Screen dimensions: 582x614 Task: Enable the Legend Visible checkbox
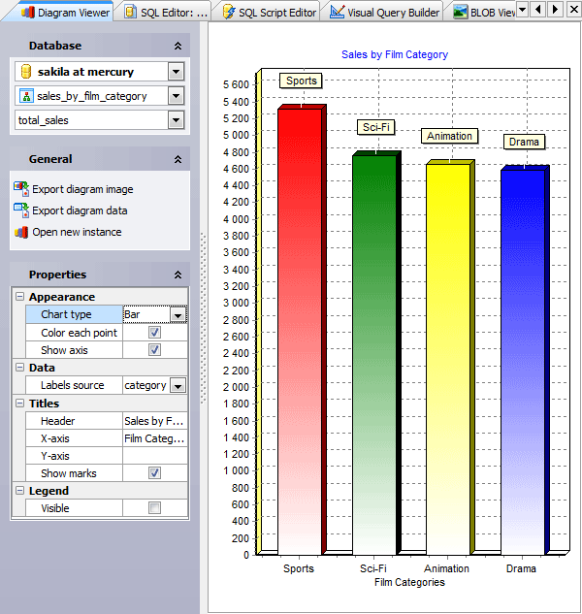click(x=154, y=508)
